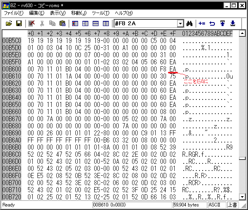
Task: Select byte 1A in row 00B610
Action: pos(69,76)
